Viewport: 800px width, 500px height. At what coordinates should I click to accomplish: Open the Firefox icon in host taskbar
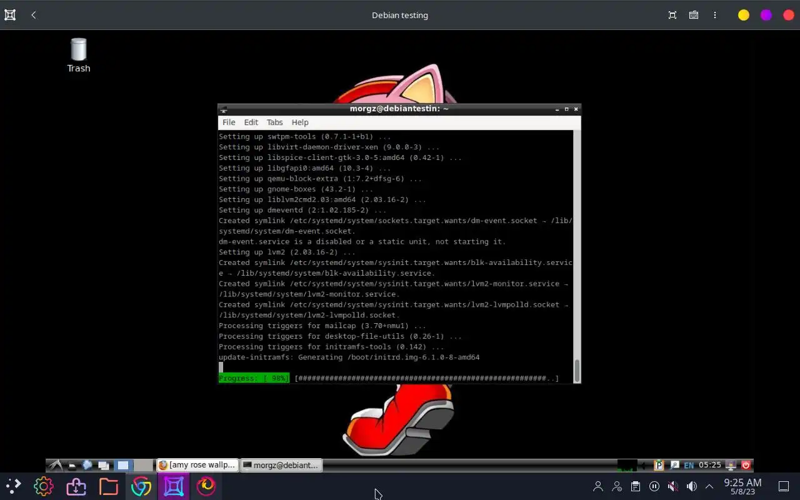(x=206, y=486)
